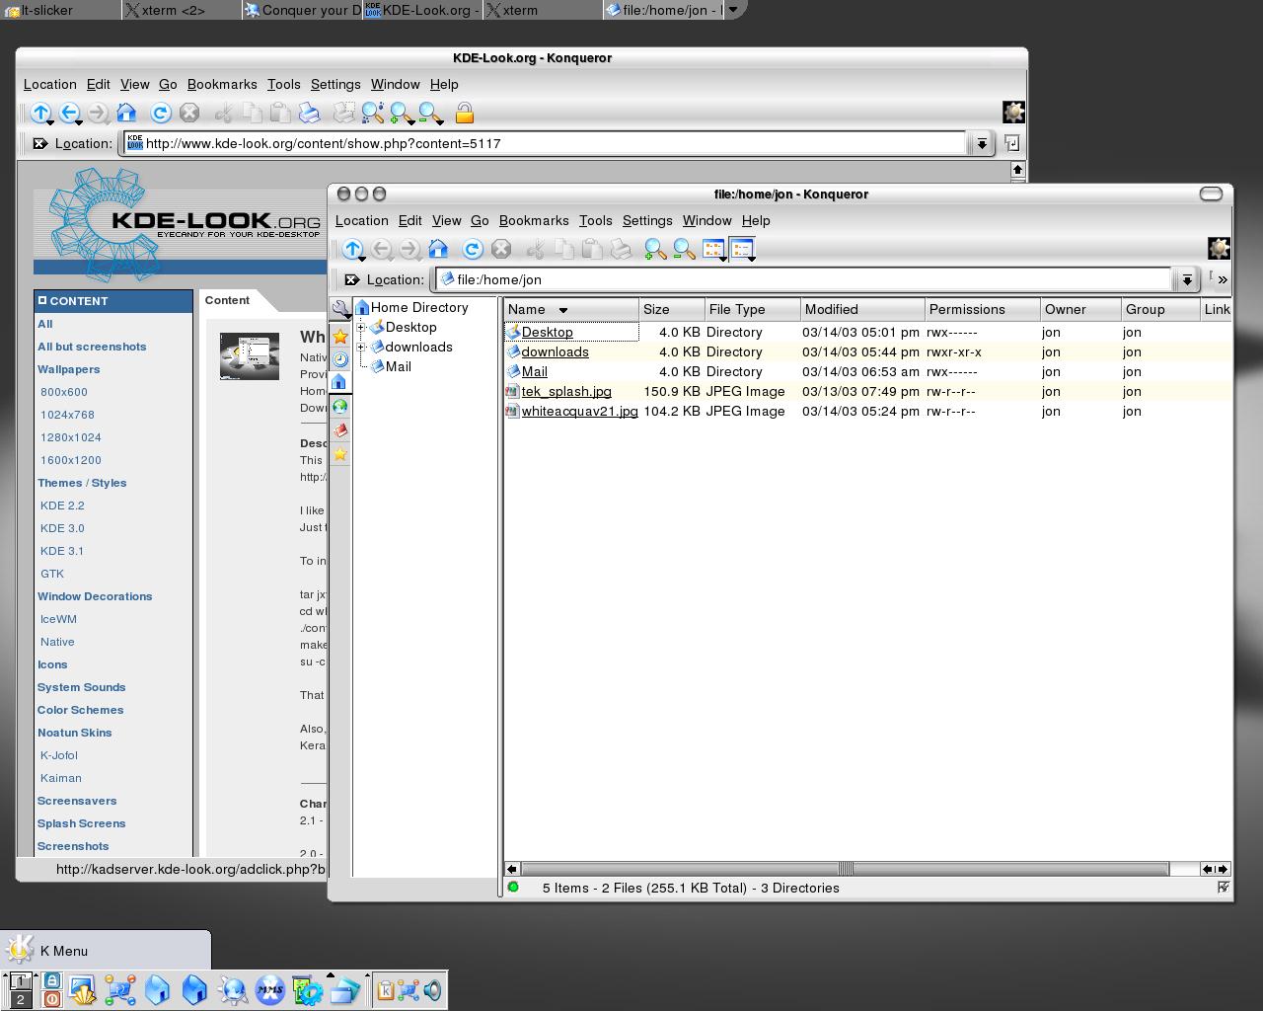Open the Bookmarks star tab in sidebar
1263x1011 pixels.
(x=340, y=337)
